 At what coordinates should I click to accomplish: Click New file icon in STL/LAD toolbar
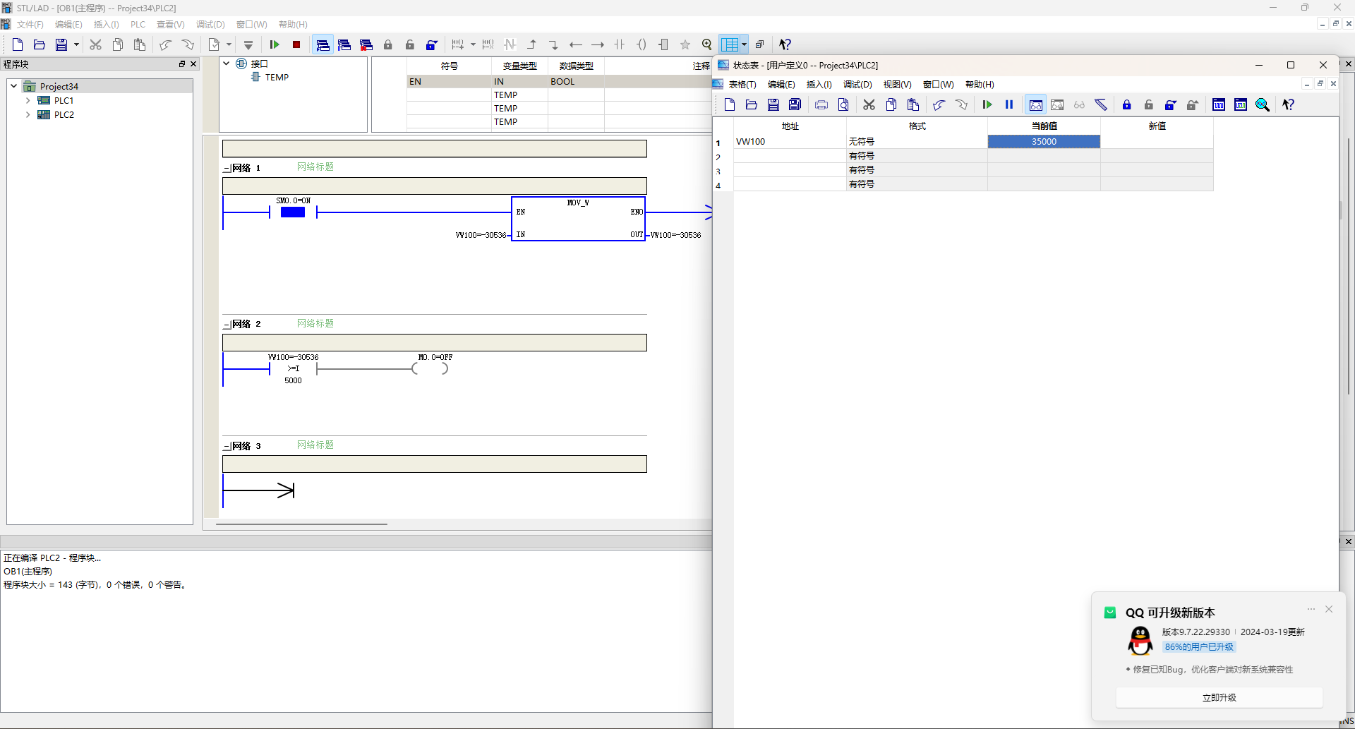tap(18, 44)
